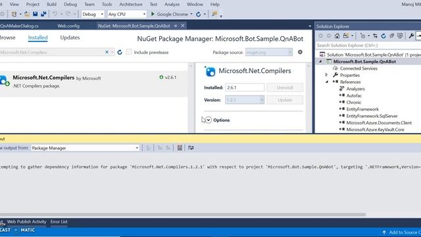Select Connected Services node
The image size is (421, 237).
(x=359, y=68)
